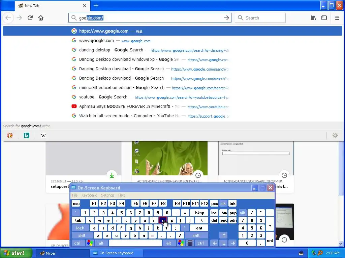Click the bksp key
This screenshot has height=258, width=345.
(199, 213)
